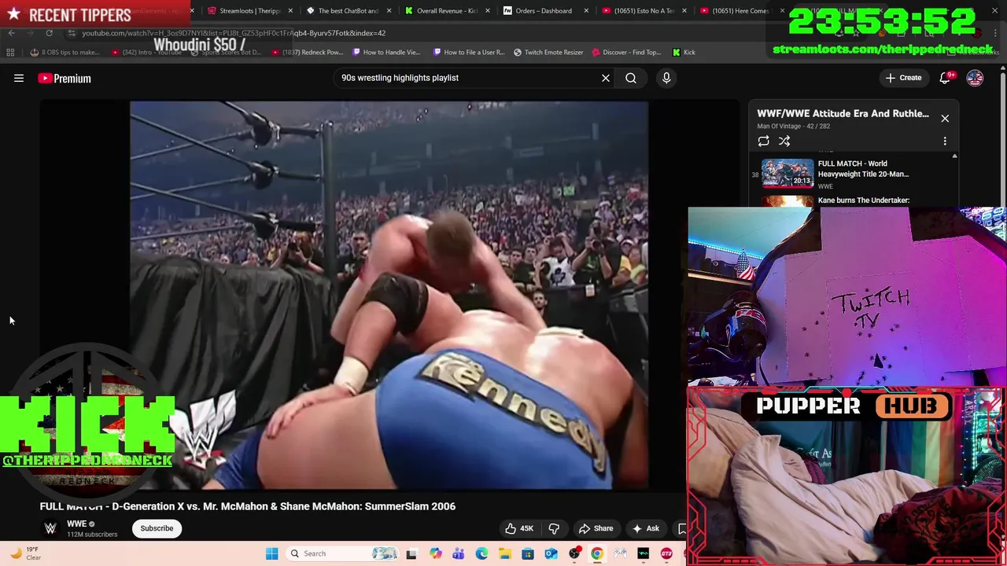The height and width of the screenshot is (566, 1007).
Task: Open the game controller taskbar app
Action: point(621,553)
